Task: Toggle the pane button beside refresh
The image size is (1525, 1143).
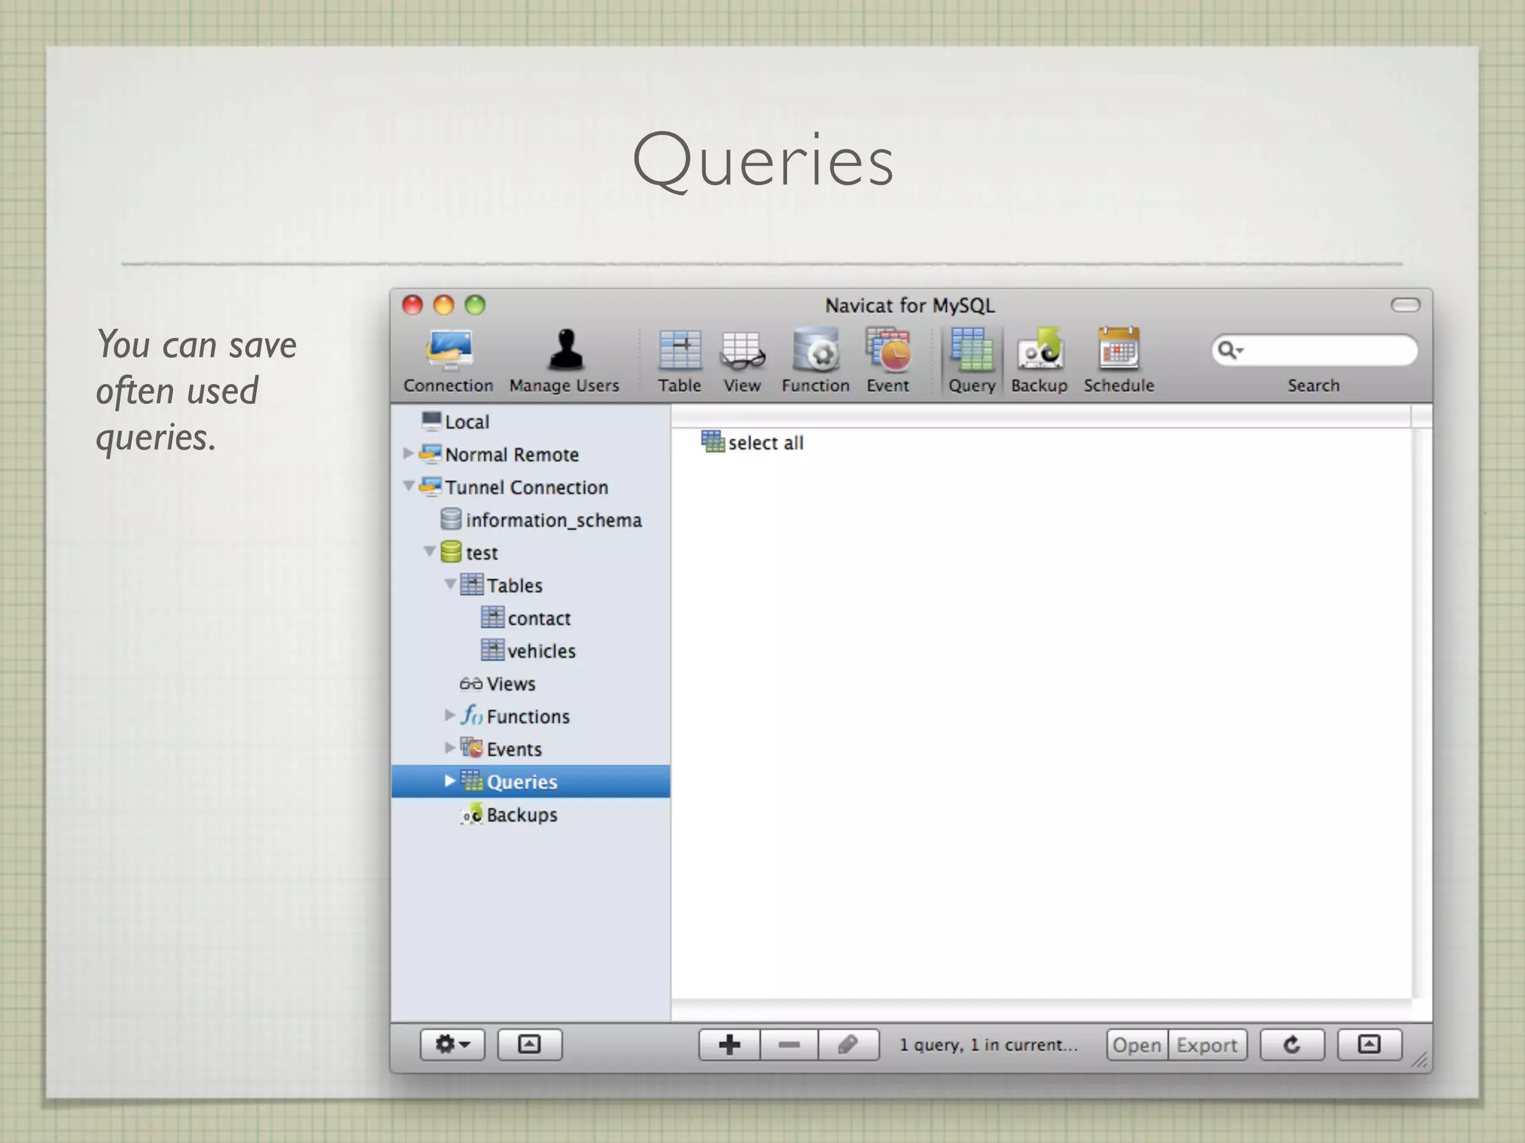Action: click(1369, 1045)
